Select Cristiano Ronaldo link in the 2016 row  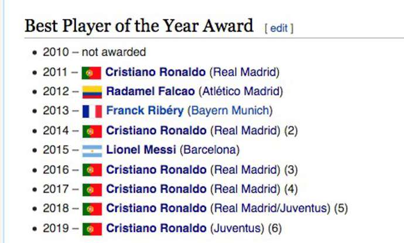click(x=156, y=170)
